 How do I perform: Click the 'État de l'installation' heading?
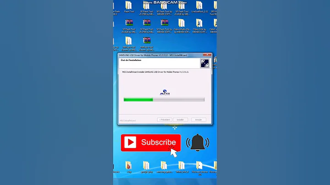[131, 60]
